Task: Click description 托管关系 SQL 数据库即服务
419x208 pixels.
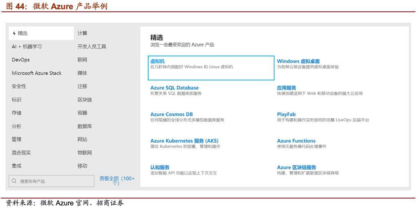Action: coord(176,94)
